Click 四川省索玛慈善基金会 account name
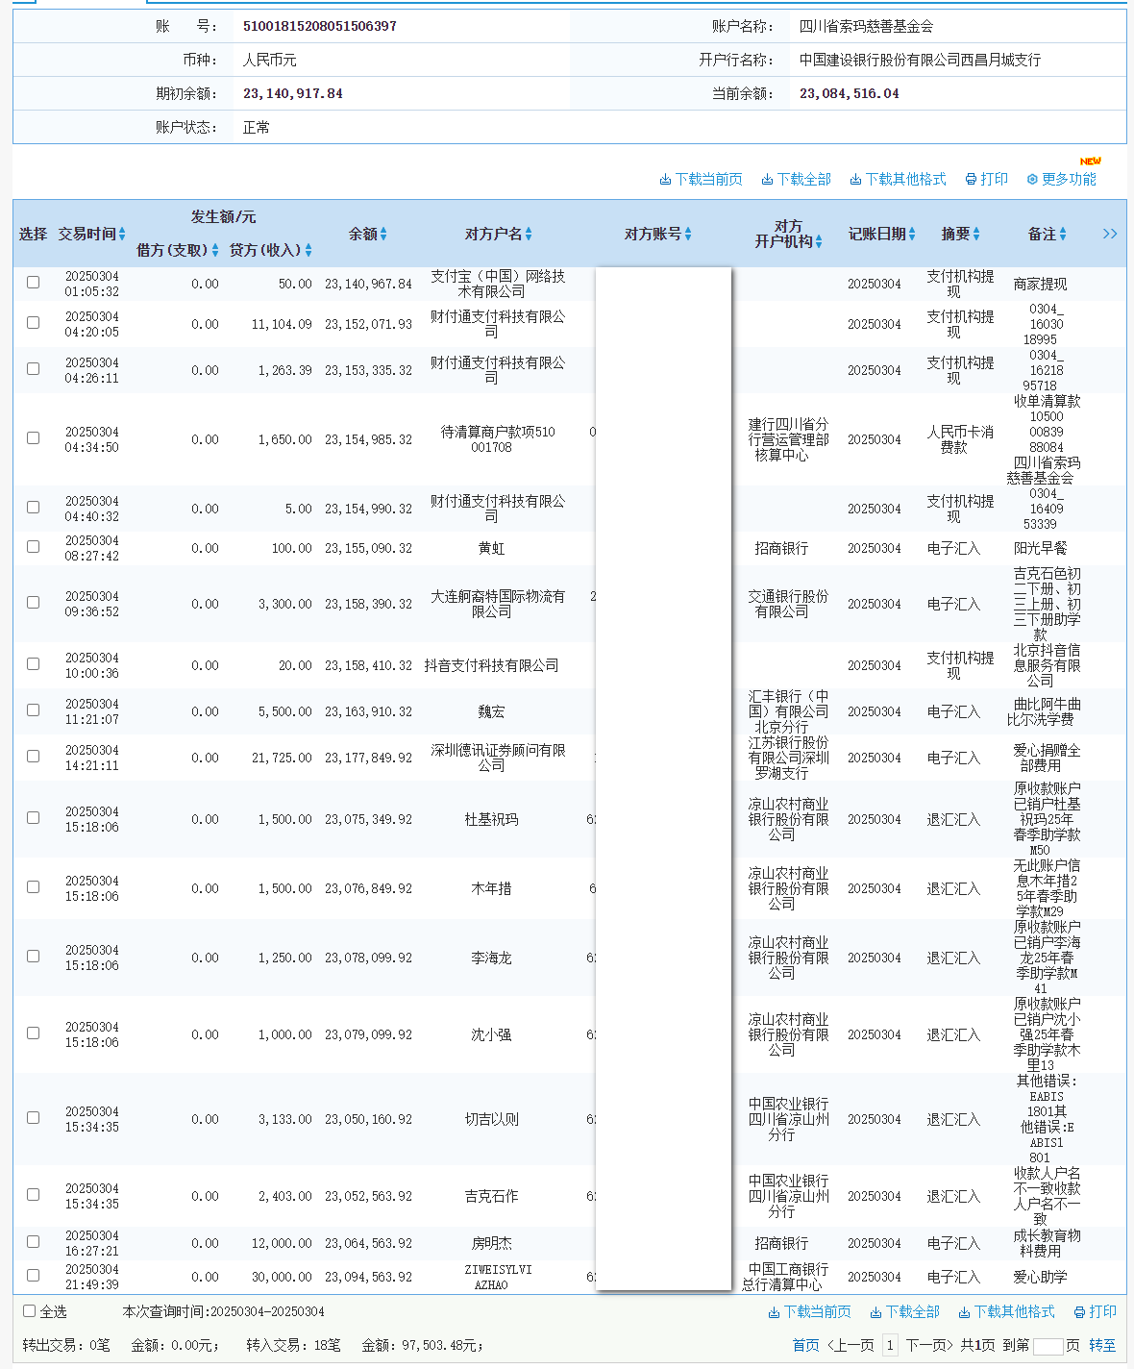Image resolution: width=1134 pixels, height=1369 pixels. 867,26
